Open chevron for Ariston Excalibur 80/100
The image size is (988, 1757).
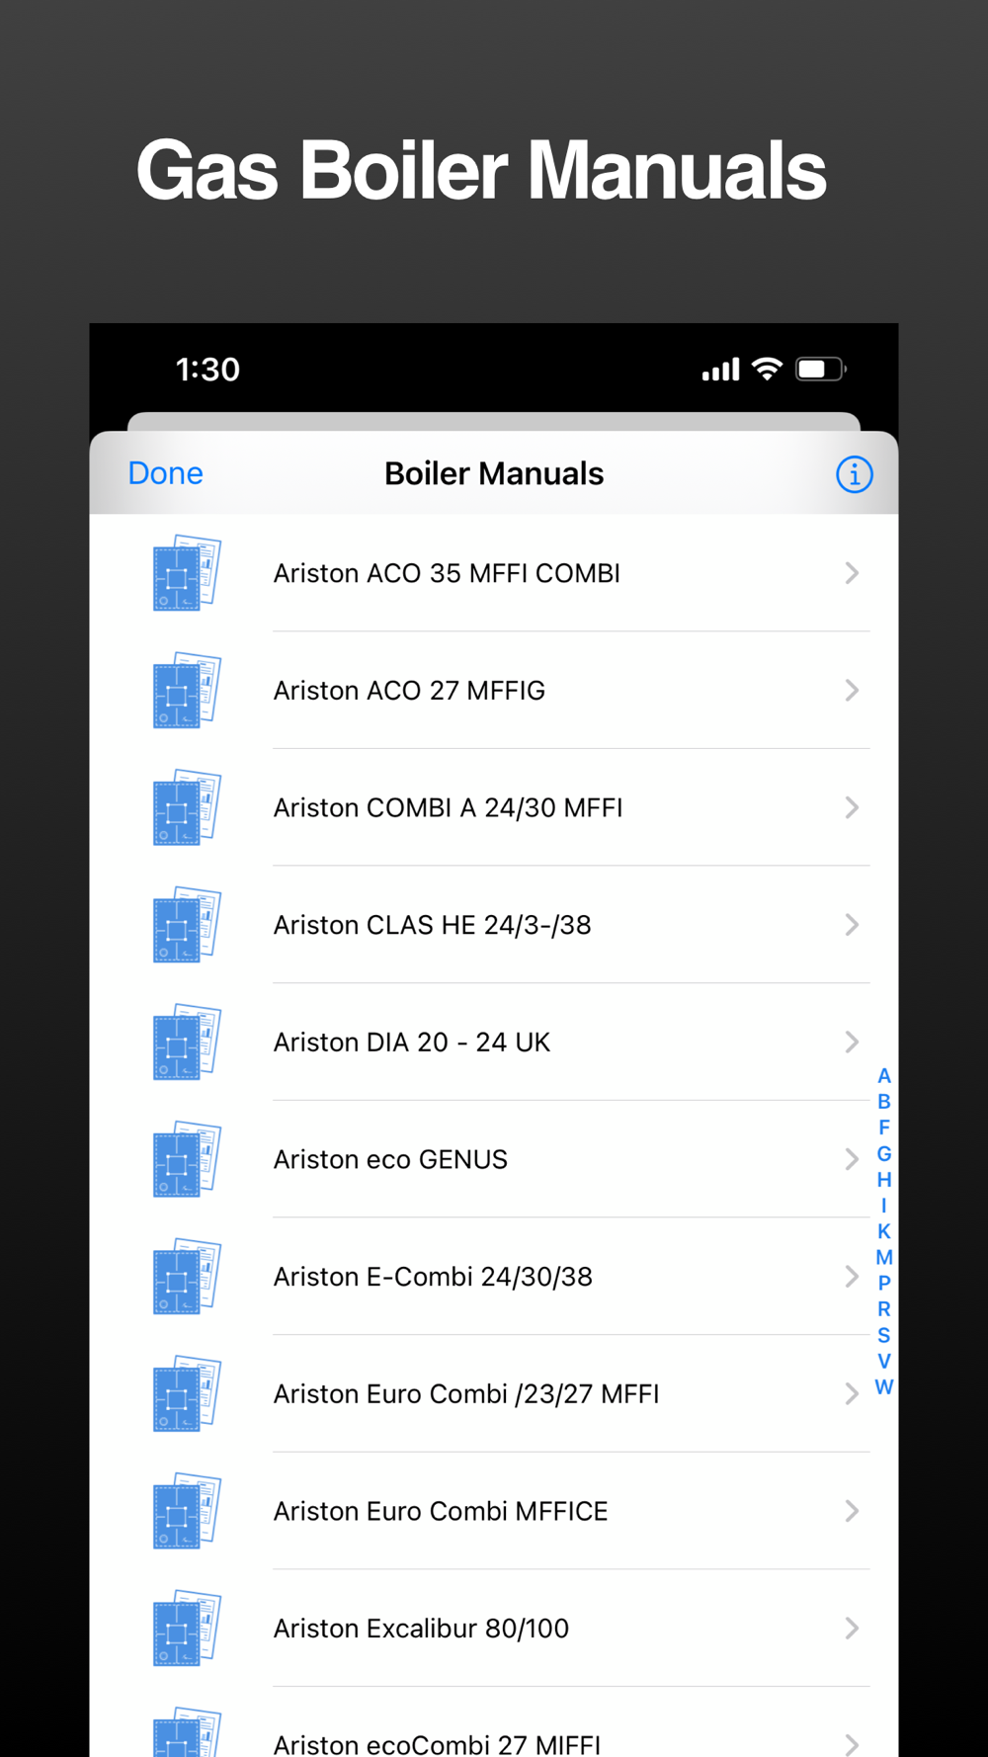click(852, 1629)
